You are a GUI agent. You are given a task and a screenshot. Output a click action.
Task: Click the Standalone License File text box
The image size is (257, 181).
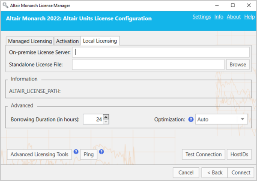click(148, 65)
